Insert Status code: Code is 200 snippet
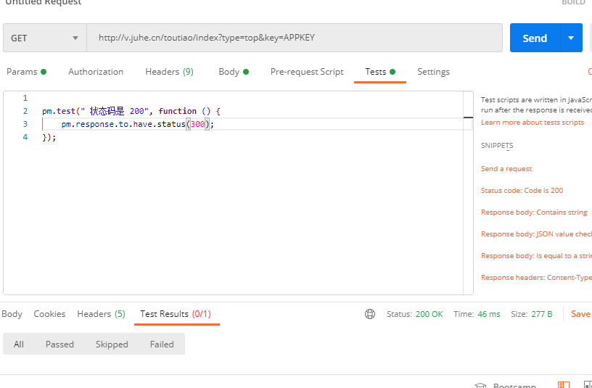 [522, 191]
